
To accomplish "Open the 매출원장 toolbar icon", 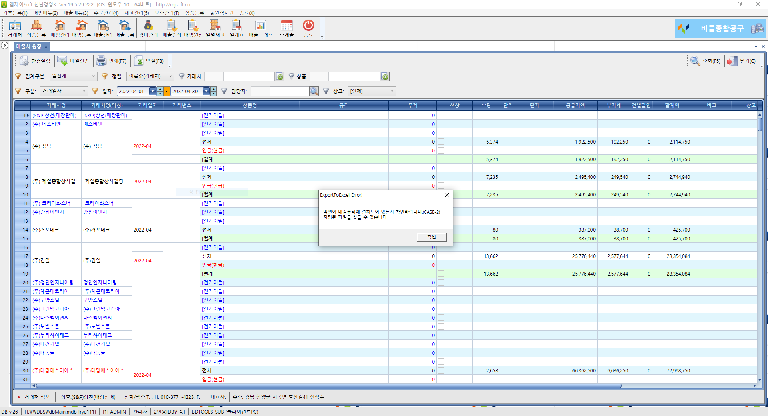I will tap(172, 29).
